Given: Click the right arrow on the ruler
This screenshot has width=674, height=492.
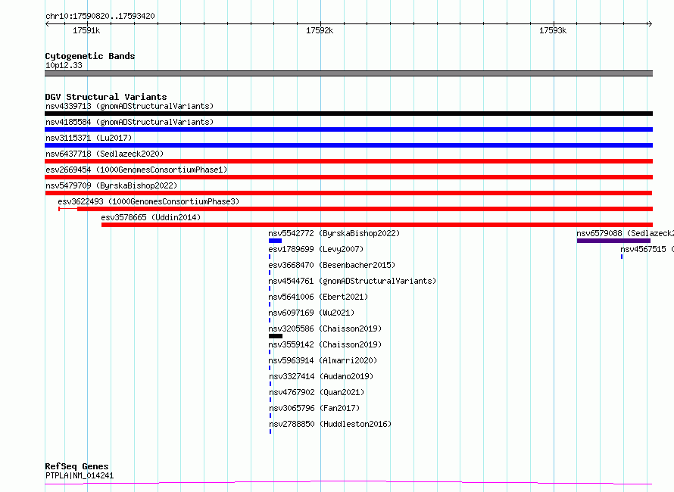Looking at the screenshot, I should tap(650, 24).
